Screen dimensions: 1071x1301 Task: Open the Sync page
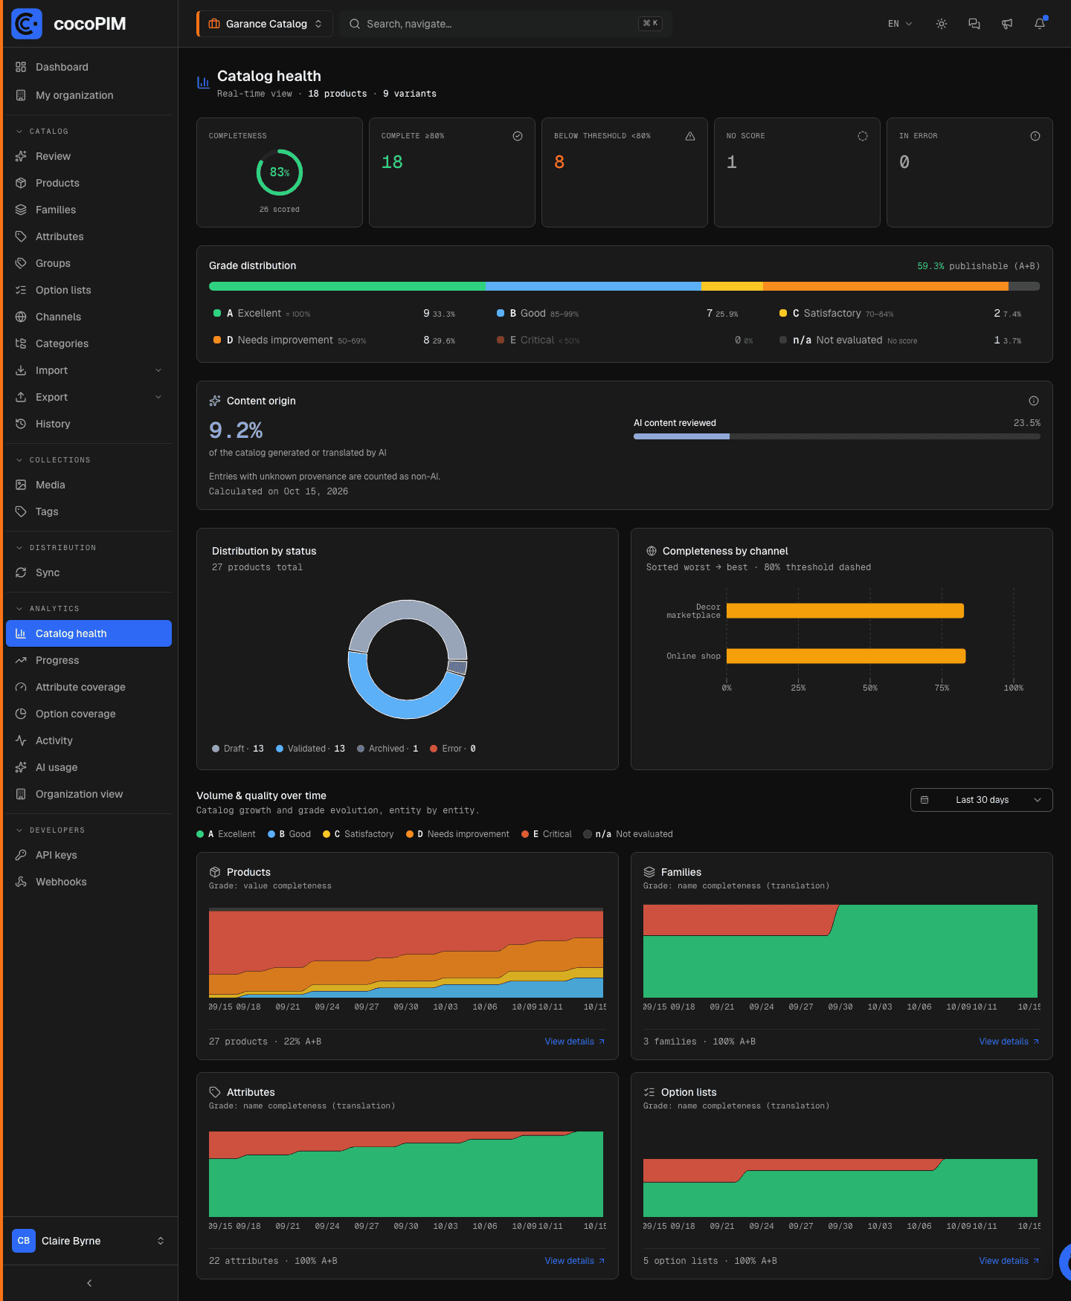point(89,572)
